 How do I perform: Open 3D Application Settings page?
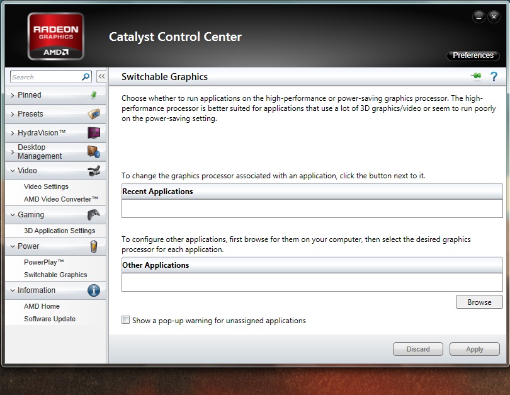point(60,231)
